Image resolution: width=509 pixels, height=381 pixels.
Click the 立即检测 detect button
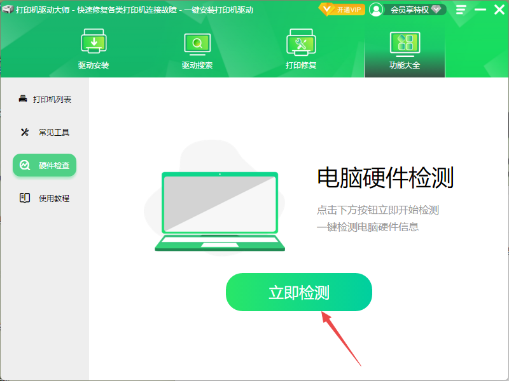pyautogui.click(x=299, y=292)
